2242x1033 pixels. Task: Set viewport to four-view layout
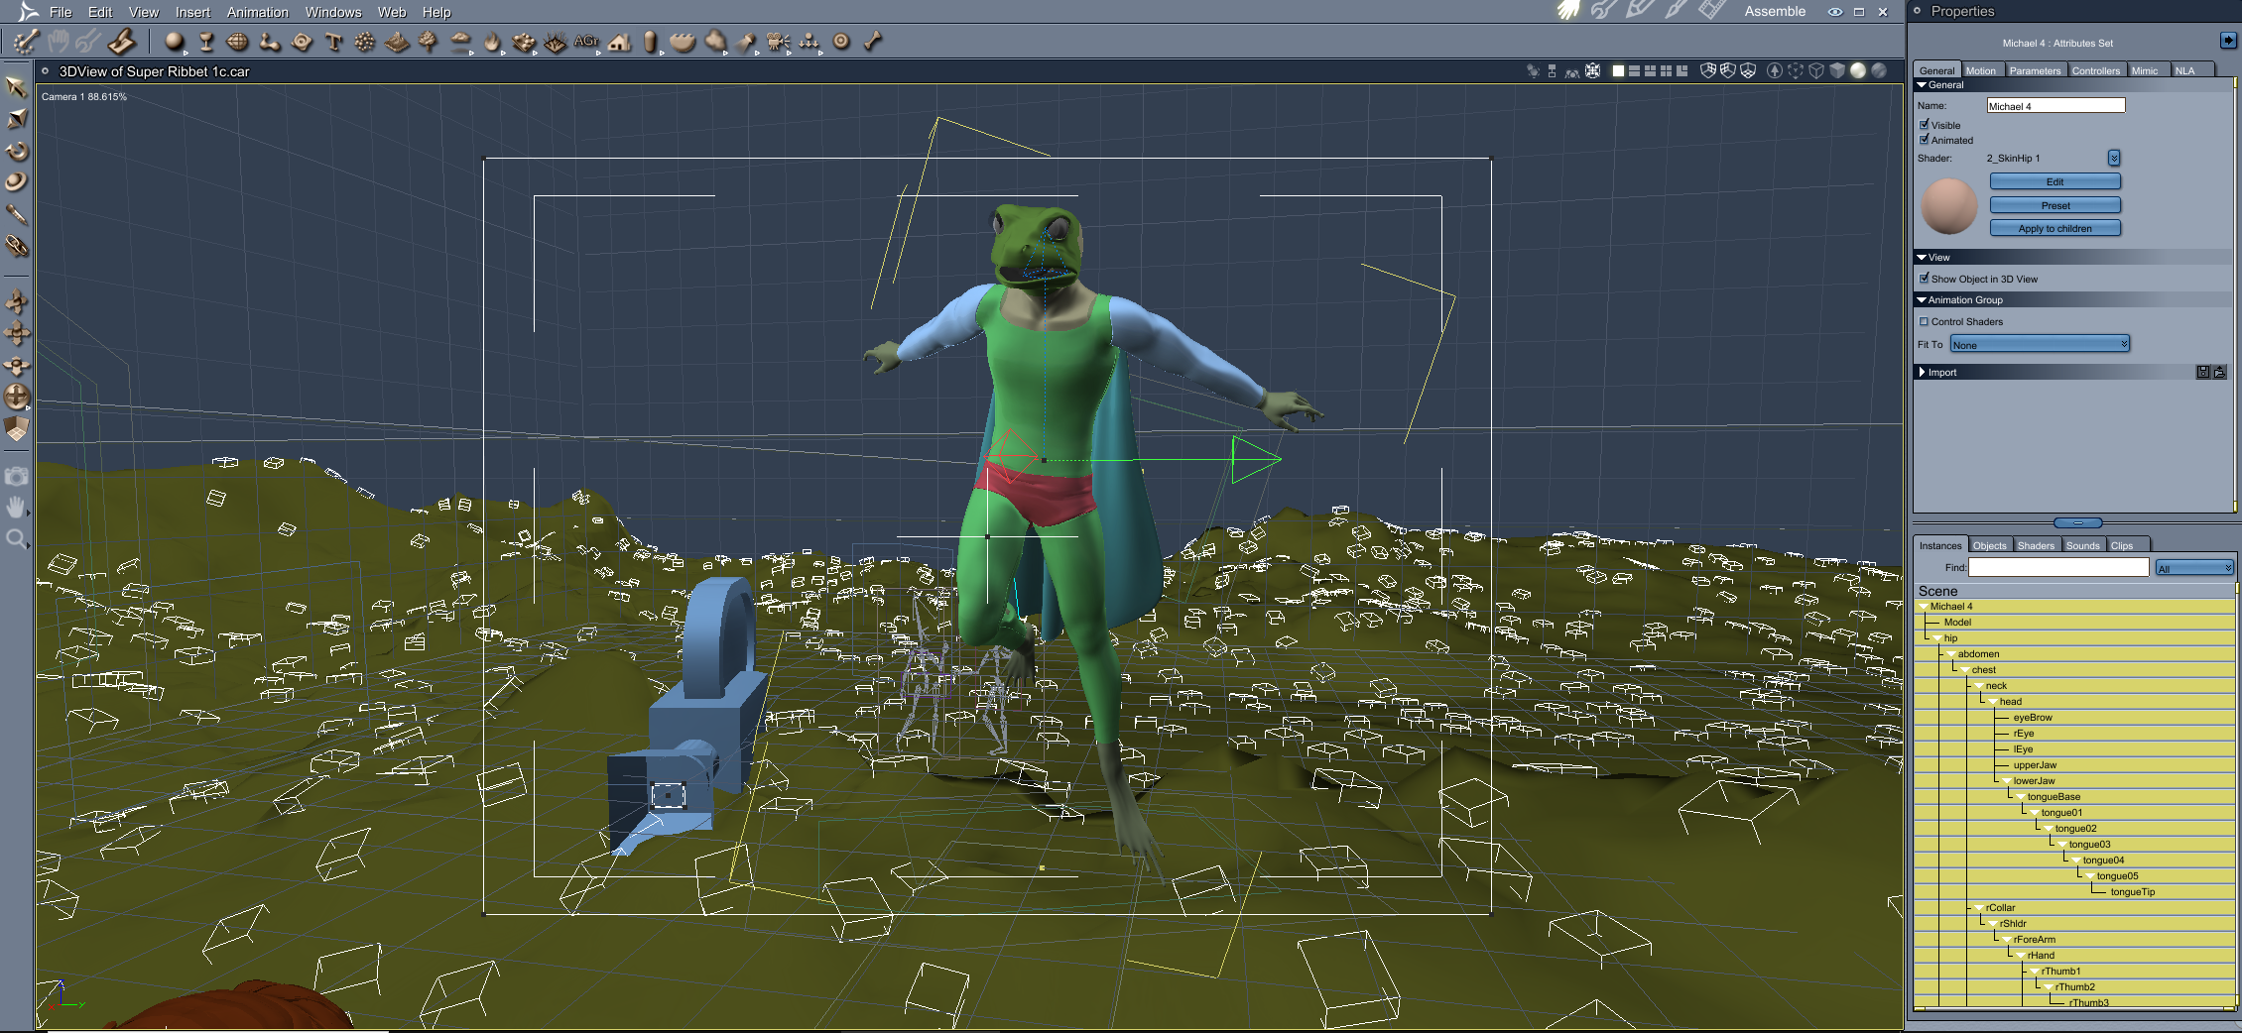[1666, 70]
